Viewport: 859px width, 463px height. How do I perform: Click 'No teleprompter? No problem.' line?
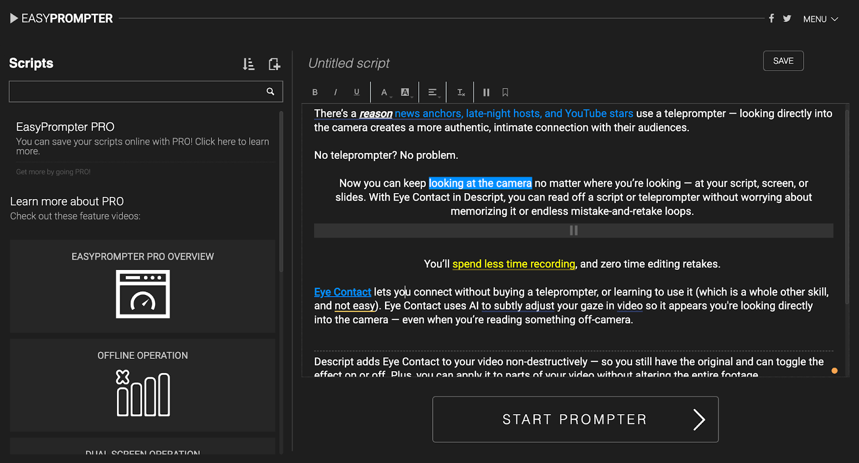[x=386, y=156]
